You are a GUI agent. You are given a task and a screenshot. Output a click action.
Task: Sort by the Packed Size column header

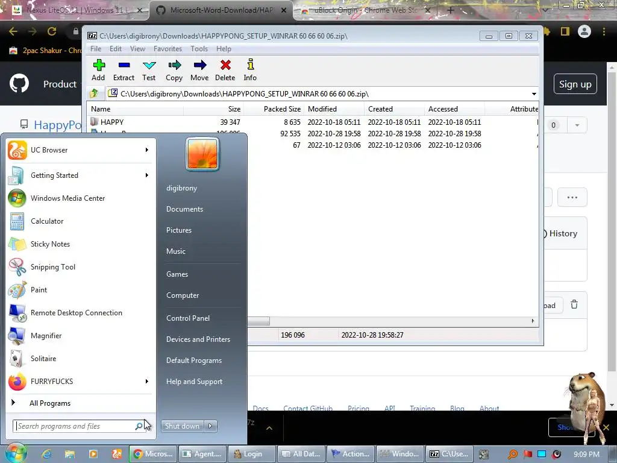(274, 109)
